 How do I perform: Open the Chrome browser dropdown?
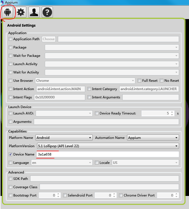[x=85, y=81]
